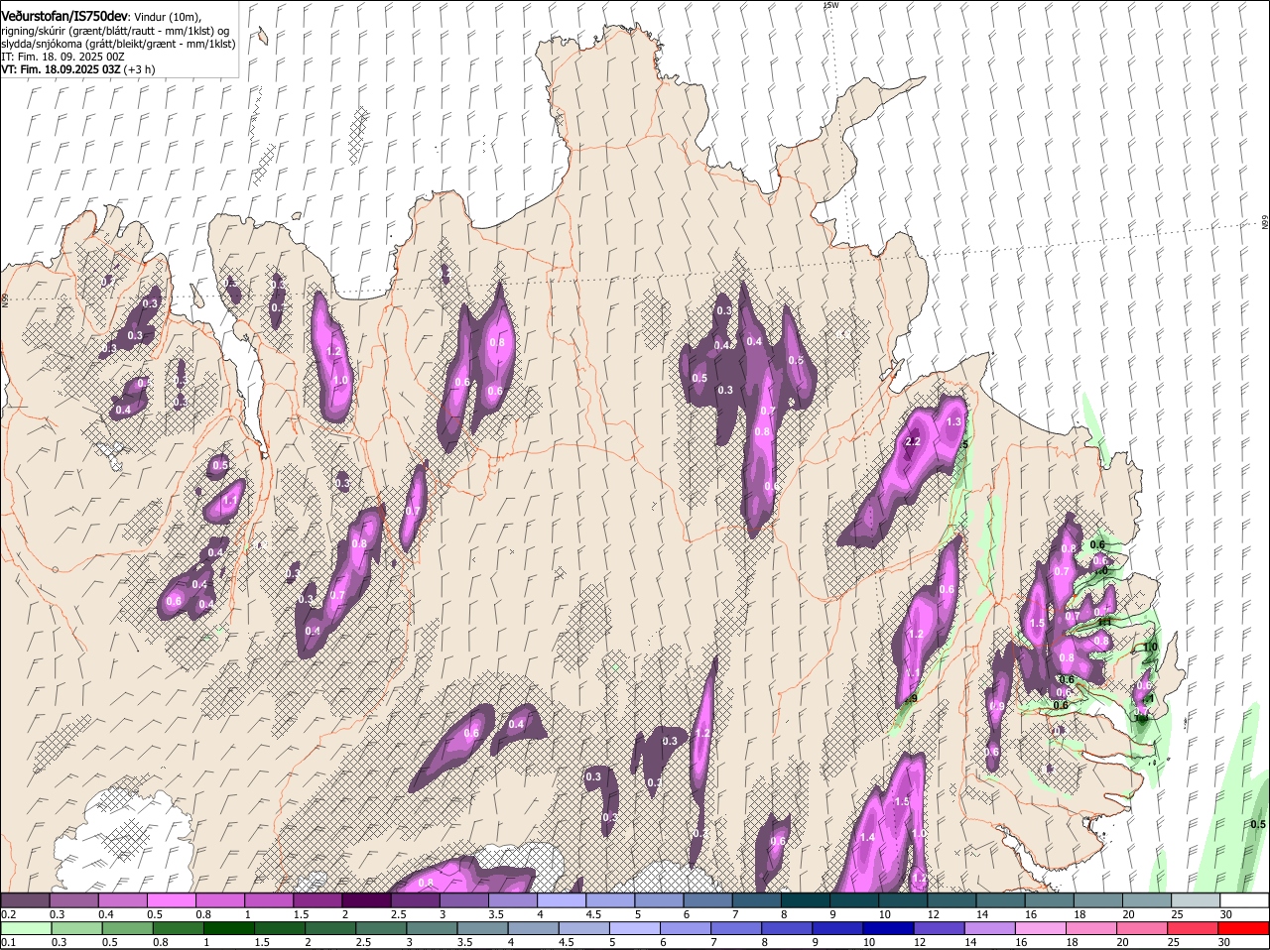Click the 'VT: Fim. 18.09.2025 03Z (+3 h)' line

[78, 69]
